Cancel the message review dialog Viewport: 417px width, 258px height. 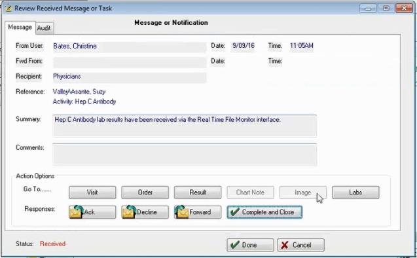[x=300, y=245]
